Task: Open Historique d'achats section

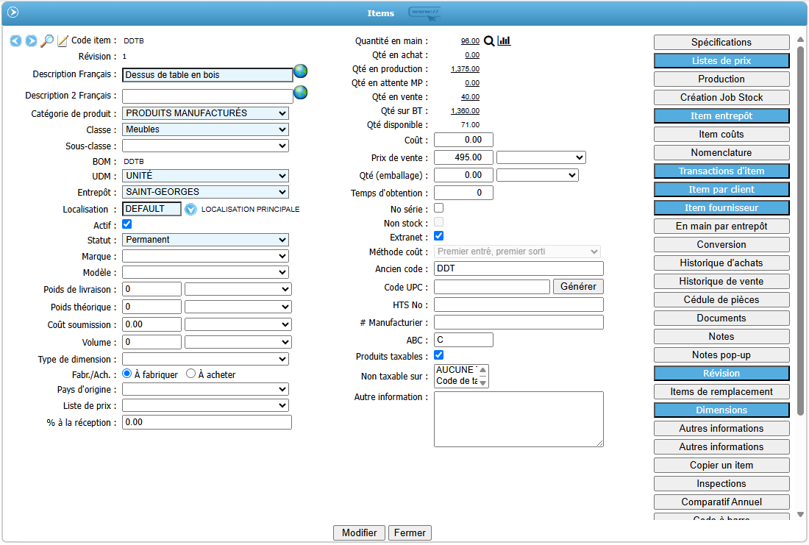Action: coord(721,263)
